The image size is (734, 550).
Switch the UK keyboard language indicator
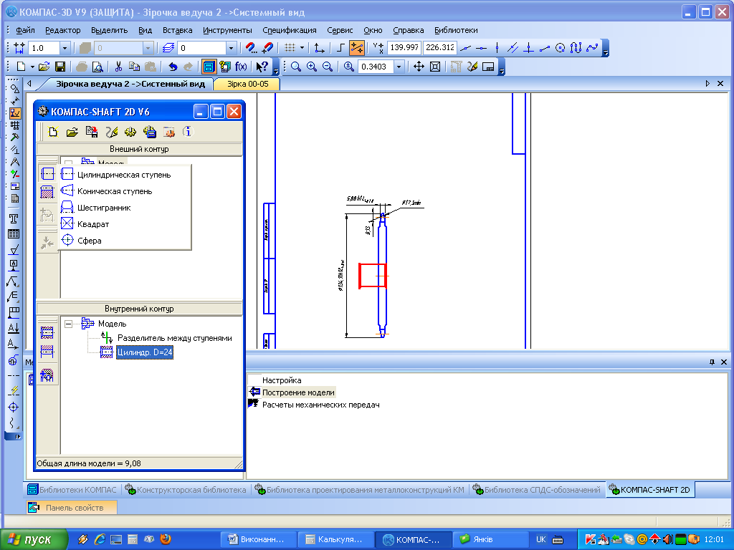541,539
